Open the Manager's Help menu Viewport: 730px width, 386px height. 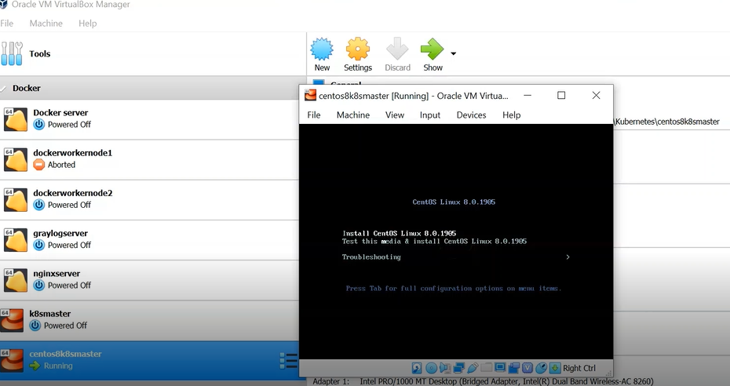tap(88, 24)
